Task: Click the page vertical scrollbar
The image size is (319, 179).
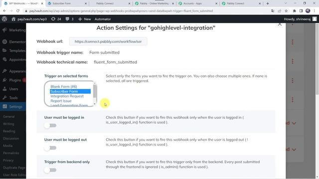Action: [x=317, y=59]
